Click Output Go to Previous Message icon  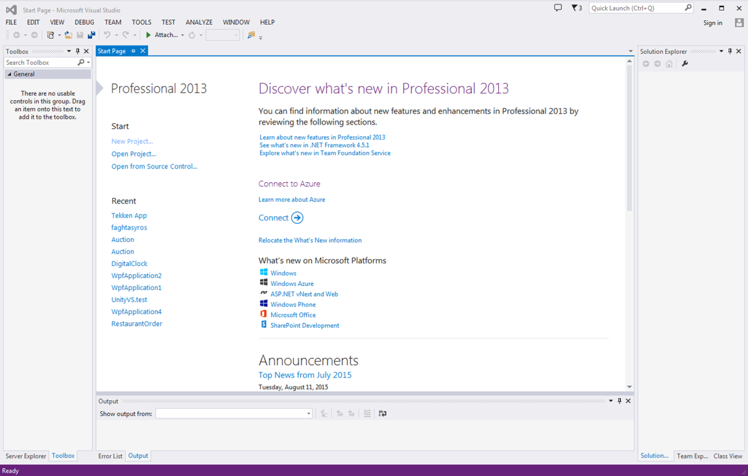click(x=340, y=414)
